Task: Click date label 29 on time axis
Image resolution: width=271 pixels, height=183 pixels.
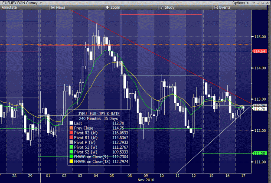Action: coord(30,176)
